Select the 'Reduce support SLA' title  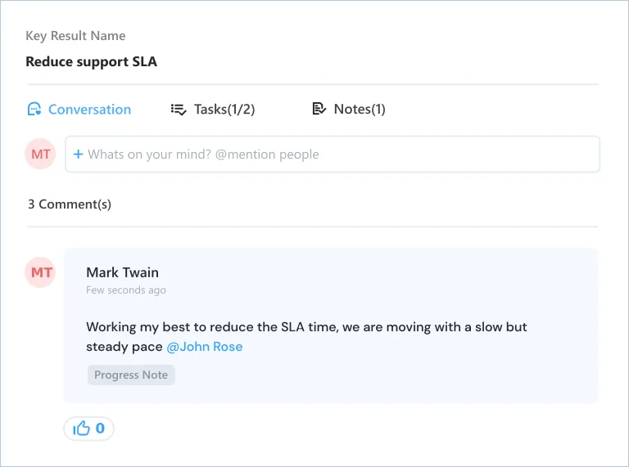point(92,62)
